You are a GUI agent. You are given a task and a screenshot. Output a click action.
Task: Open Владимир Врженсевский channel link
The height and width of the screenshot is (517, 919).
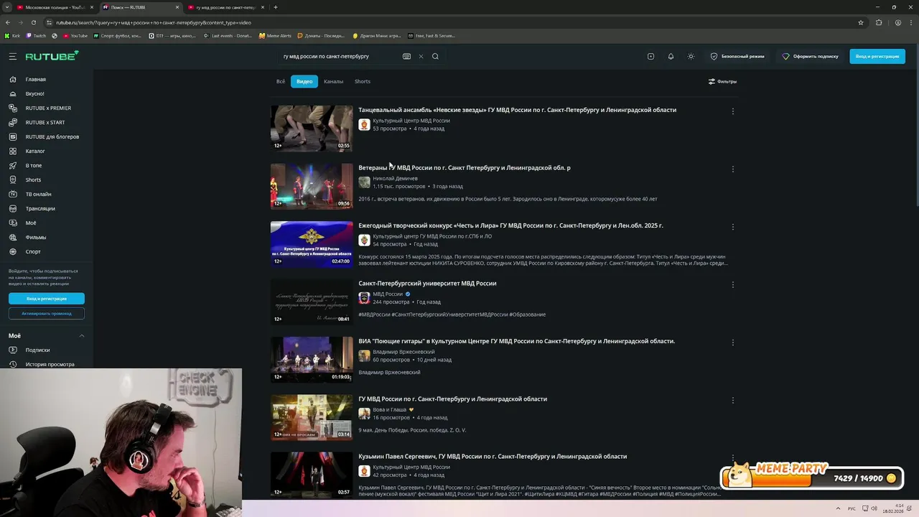[403, 352]
